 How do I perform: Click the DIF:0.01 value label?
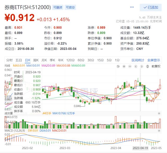tap(33, 131)
